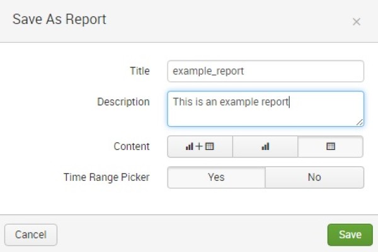Click the Save As Report heading
378x252 pixels.
click(59, 20)
